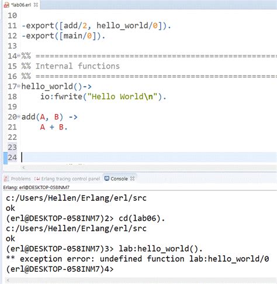Click the Console monitor icon
Image resolution: width=277 pixels, height=284 pixels.
pos(107,179)
